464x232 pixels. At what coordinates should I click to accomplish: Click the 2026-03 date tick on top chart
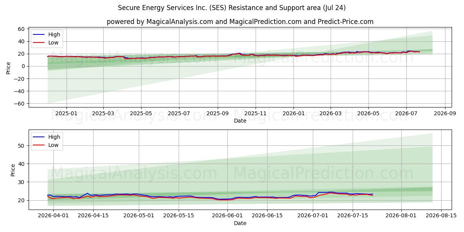click(330, 114)
